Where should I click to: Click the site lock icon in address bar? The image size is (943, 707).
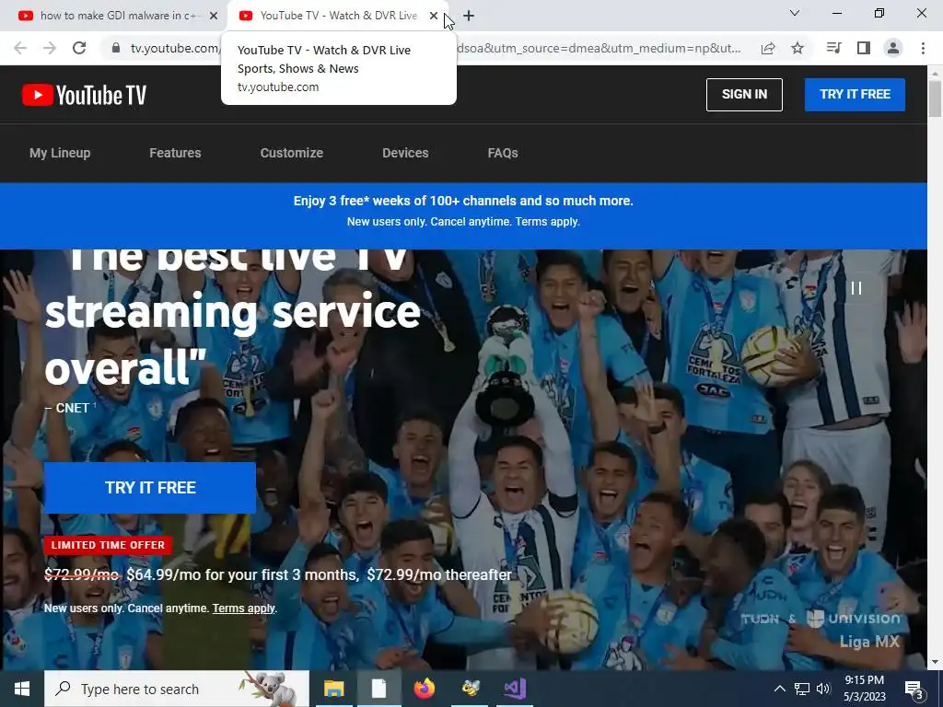pyautogui.click(x=116, y=48)
